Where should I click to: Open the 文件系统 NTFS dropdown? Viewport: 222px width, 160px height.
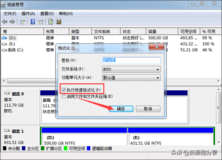[131, 69]
